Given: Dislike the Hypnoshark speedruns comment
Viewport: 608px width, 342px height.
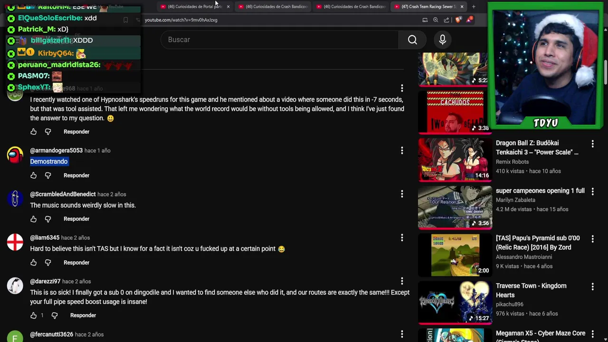Looking at the screenshot, I should 48,132.
